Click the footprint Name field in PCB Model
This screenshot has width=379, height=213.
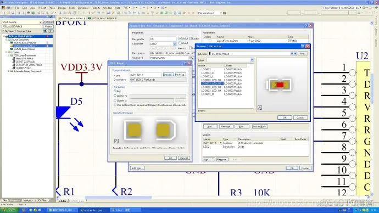146,75
